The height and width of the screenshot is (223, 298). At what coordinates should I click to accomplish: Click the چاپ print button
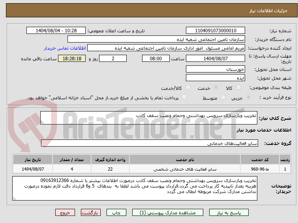116,213
